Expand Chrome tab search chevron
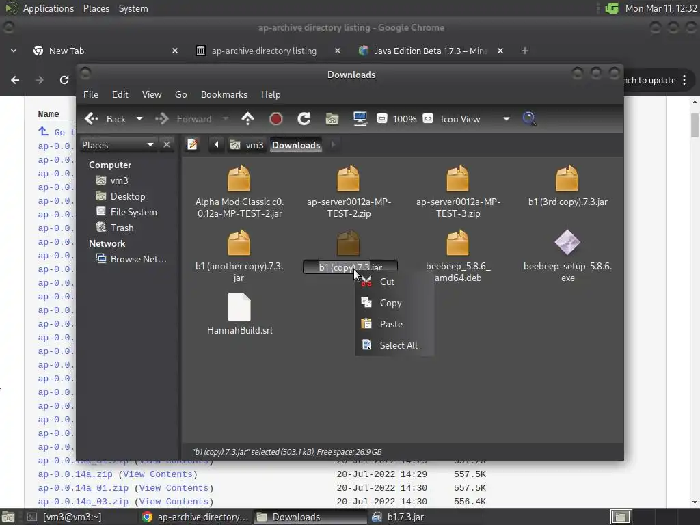The height and width of the screenshot is (525, 700). pos(14,51)
